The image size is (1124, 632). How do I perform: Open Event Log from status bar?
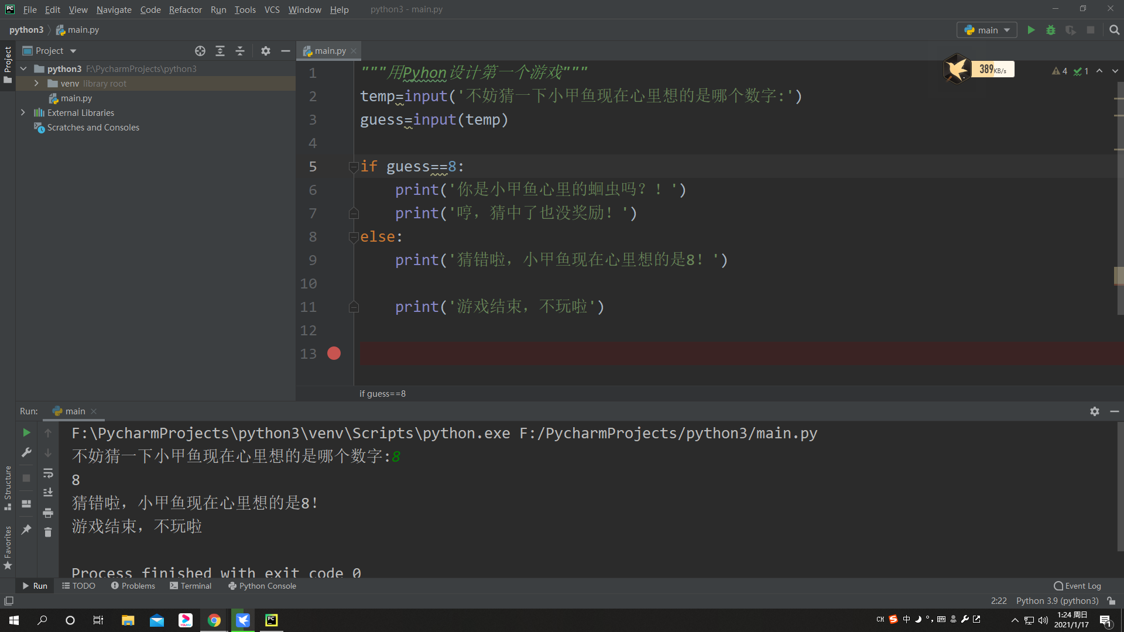coord(1077,586)
